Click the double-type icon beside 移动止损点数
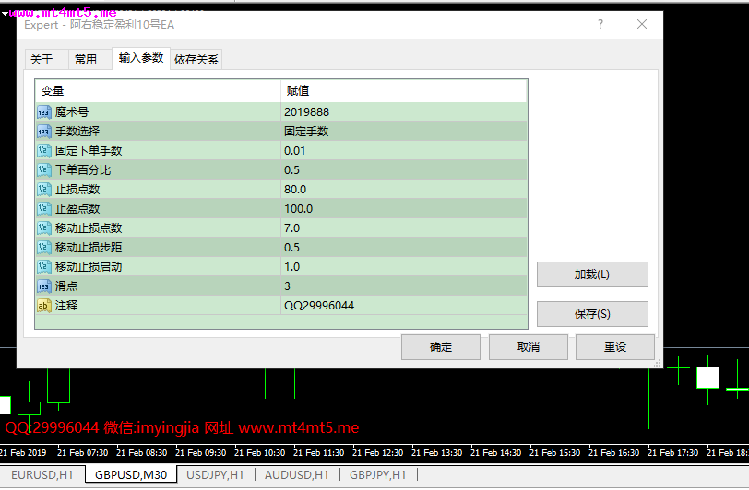Screen dimensions: 749x490 tap(43, 228)
